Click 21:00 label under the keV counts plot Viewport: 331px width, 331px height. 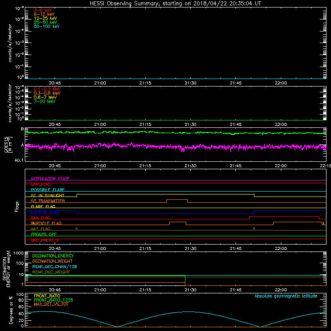coord(100,83)
